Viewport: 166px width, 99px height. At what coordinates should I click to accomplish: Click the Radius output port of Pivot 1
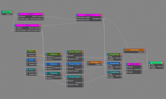pos(36,56)
